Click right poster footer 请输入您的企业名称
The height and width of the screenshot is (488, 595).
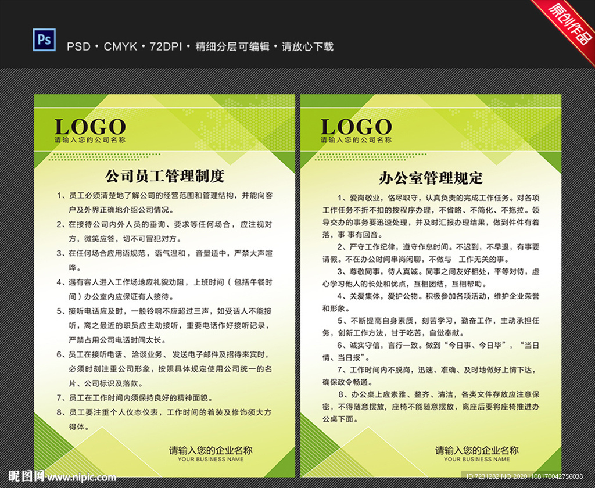pos(477,450)
